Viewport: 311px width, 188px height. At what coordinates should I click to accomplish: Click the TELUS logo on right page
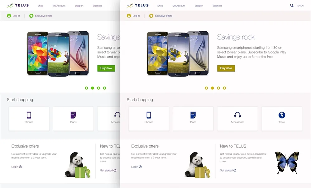(138, 6)
